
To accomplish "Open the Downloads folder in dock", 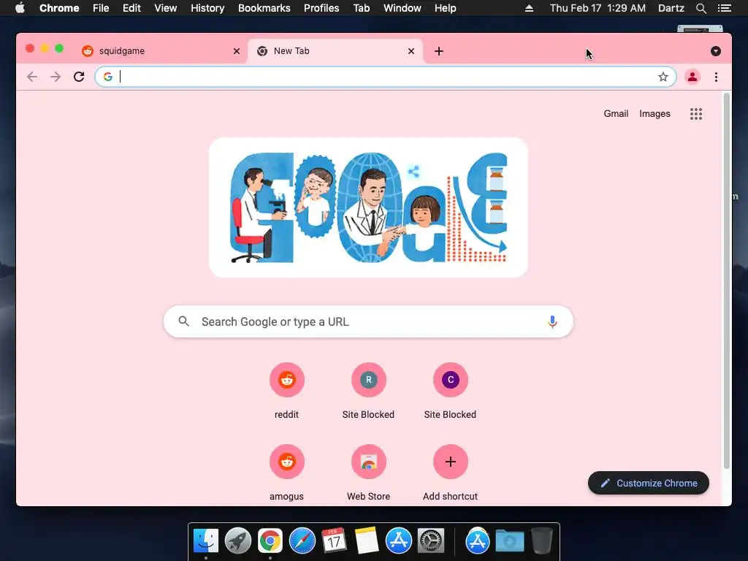I will pos(509,541).
